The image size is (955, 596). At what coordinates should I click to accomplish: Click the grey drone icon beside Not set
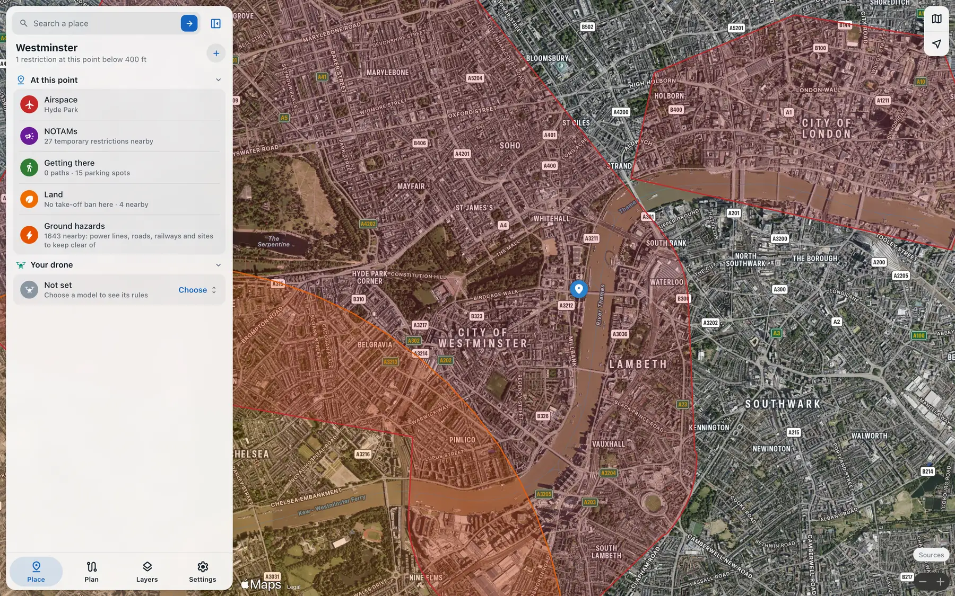(29, 290)
